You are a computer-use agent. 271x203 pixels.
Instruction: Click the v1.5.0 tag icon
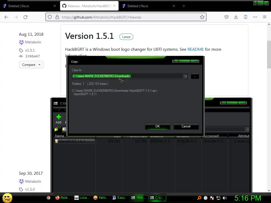tap(21, 189)
